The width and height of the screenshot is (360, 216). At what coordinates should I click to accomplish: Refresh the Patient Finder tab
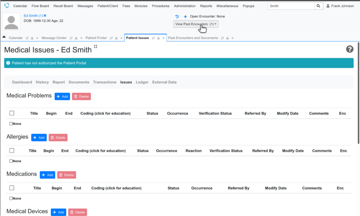pyautogui.click(x=111, y=38)
